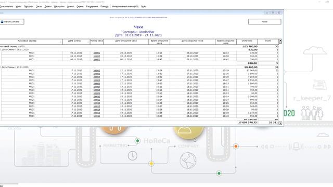The height and width of the screenshot is (187, 333).
Task: Open check number 100012 link
Action: tap(97, 103)
